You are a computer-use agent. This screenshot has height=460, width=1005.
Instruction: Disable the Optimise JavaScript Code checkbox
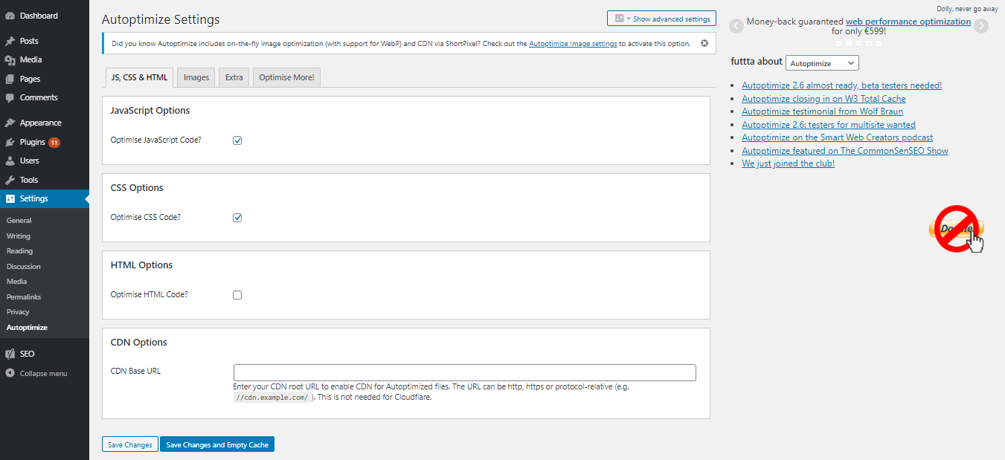(x=237, y=140)
